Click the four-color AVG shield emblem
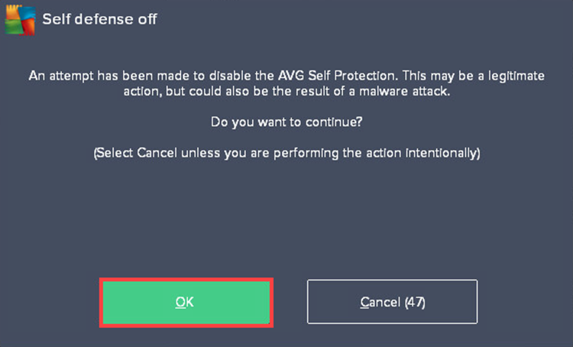 point(20,20)
